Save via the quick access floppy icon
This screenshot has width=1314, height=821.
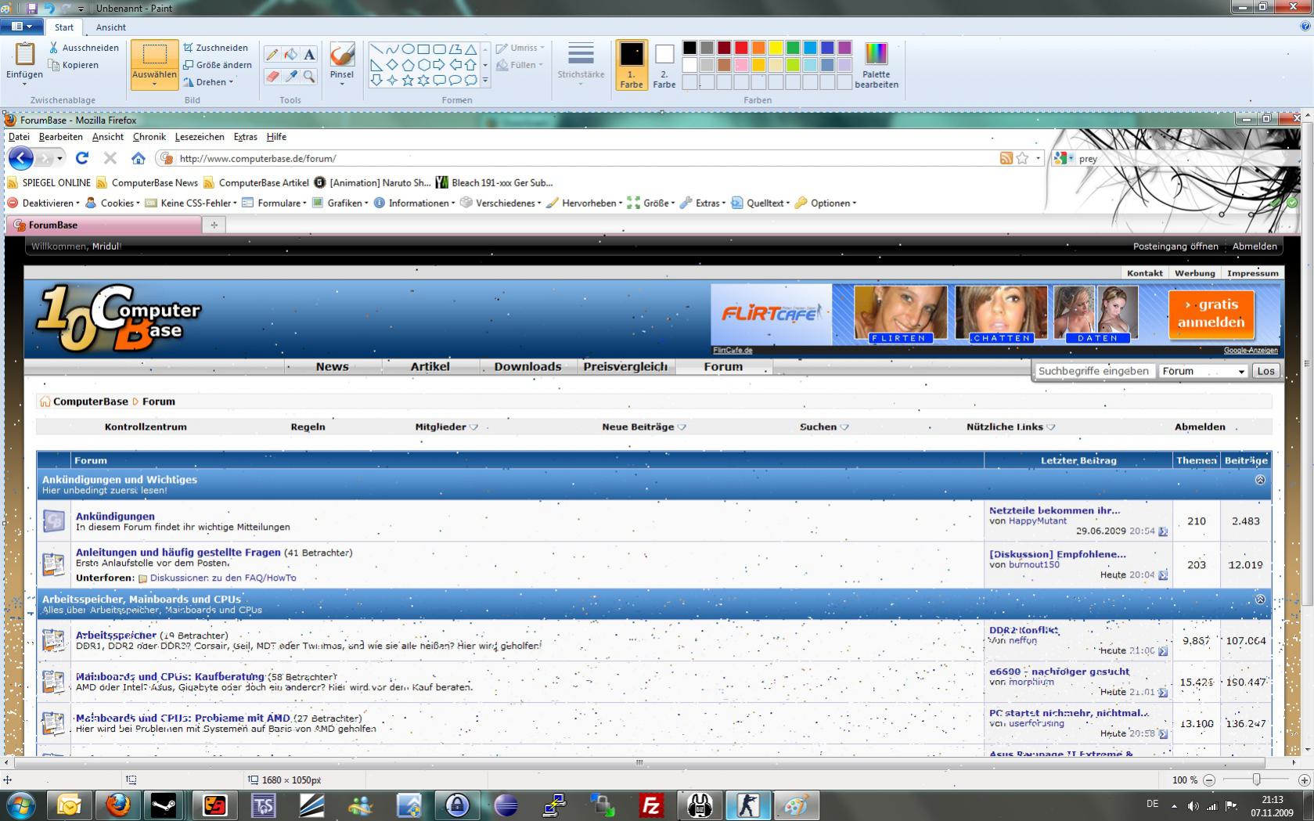32,8
